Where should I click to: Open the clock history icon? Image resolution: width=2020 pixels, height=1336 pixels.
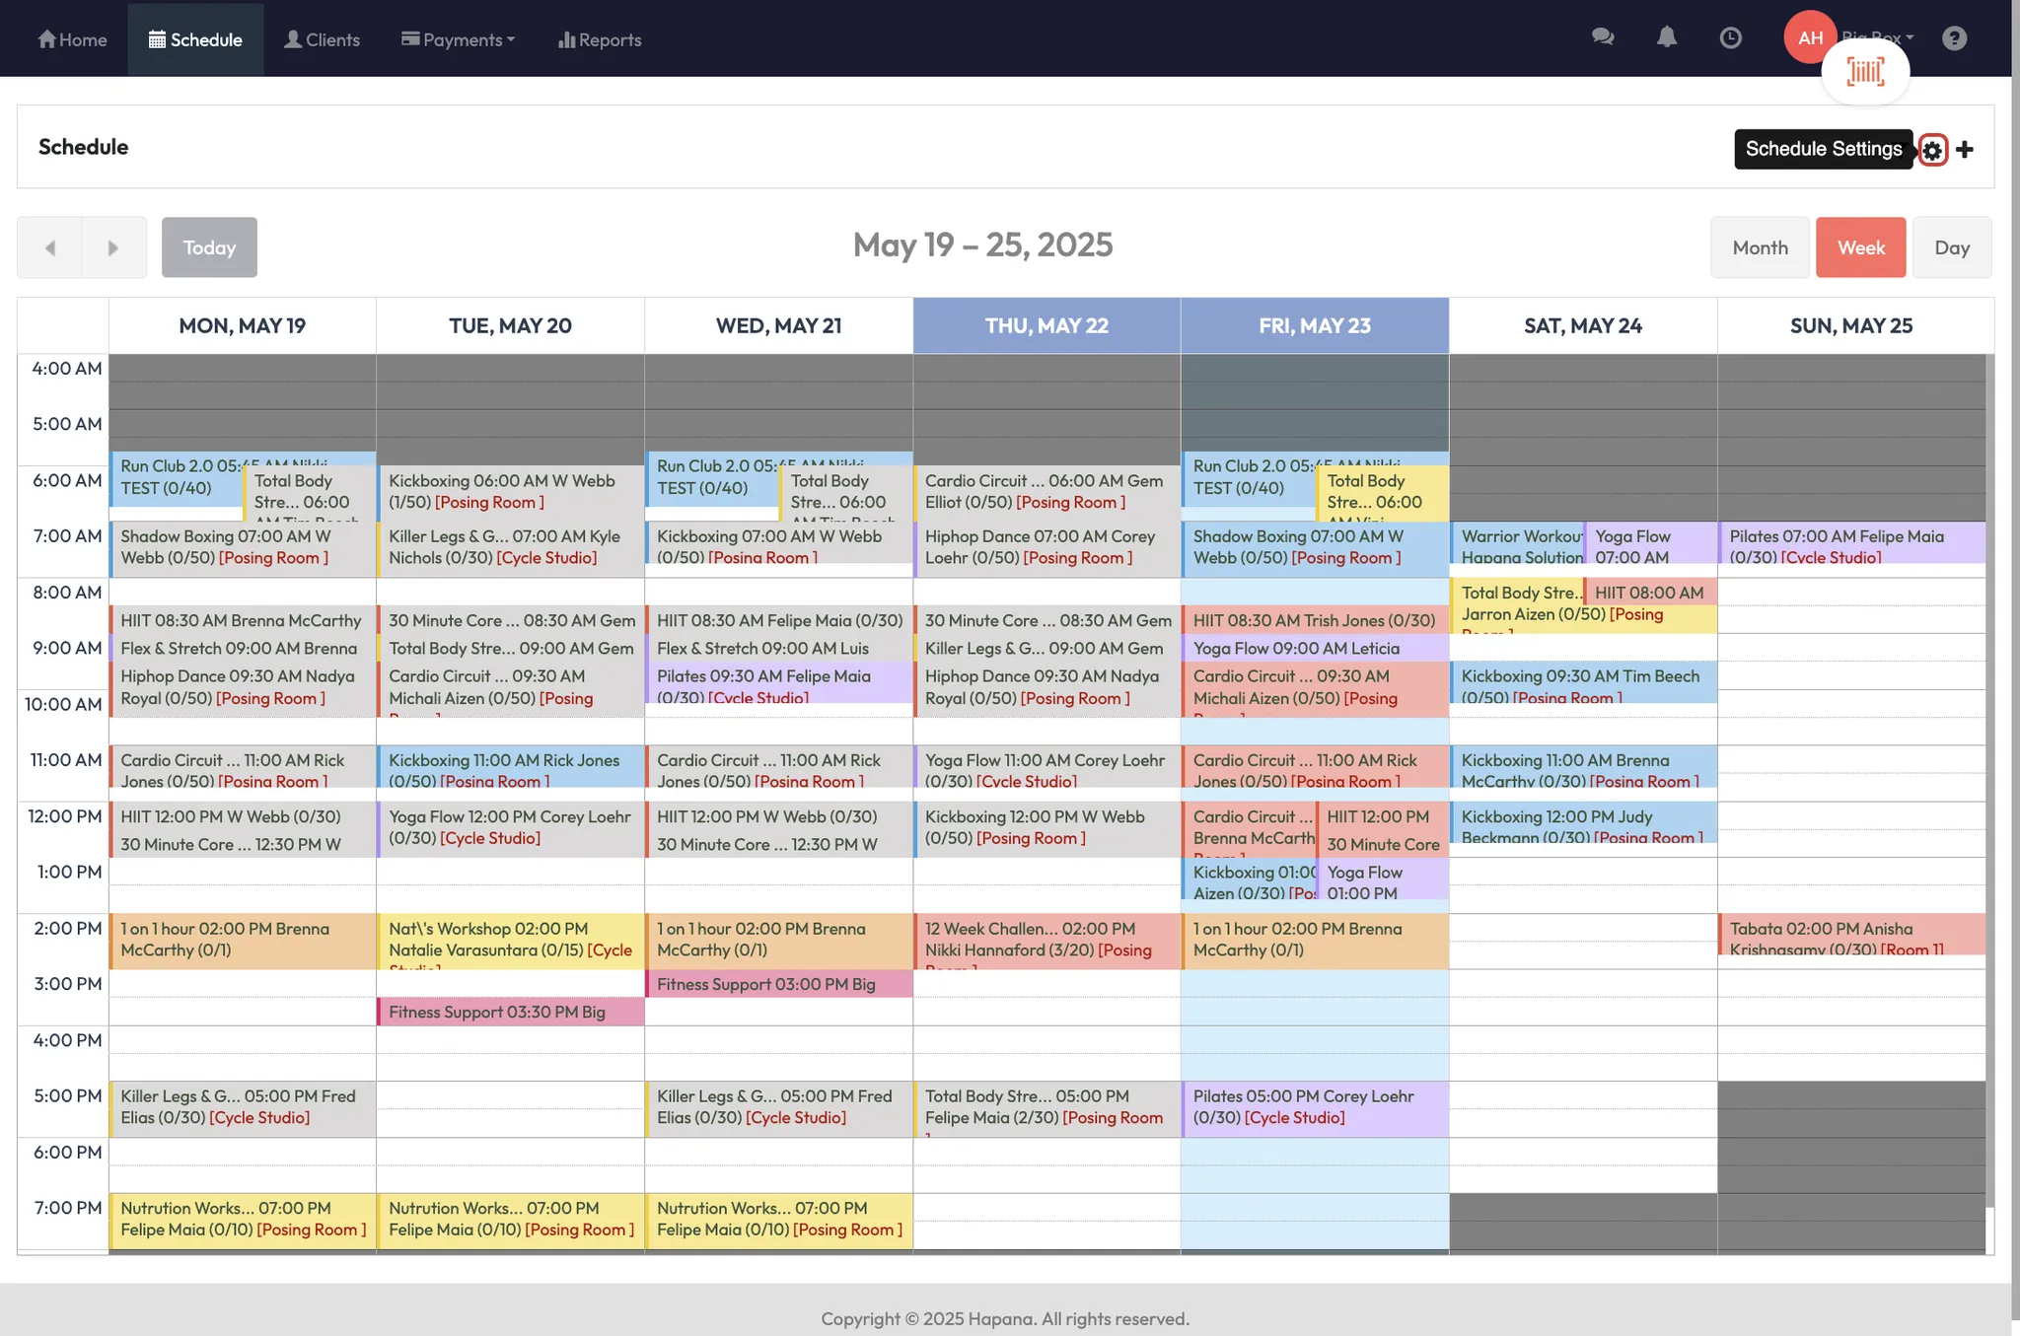(1730, 37)
